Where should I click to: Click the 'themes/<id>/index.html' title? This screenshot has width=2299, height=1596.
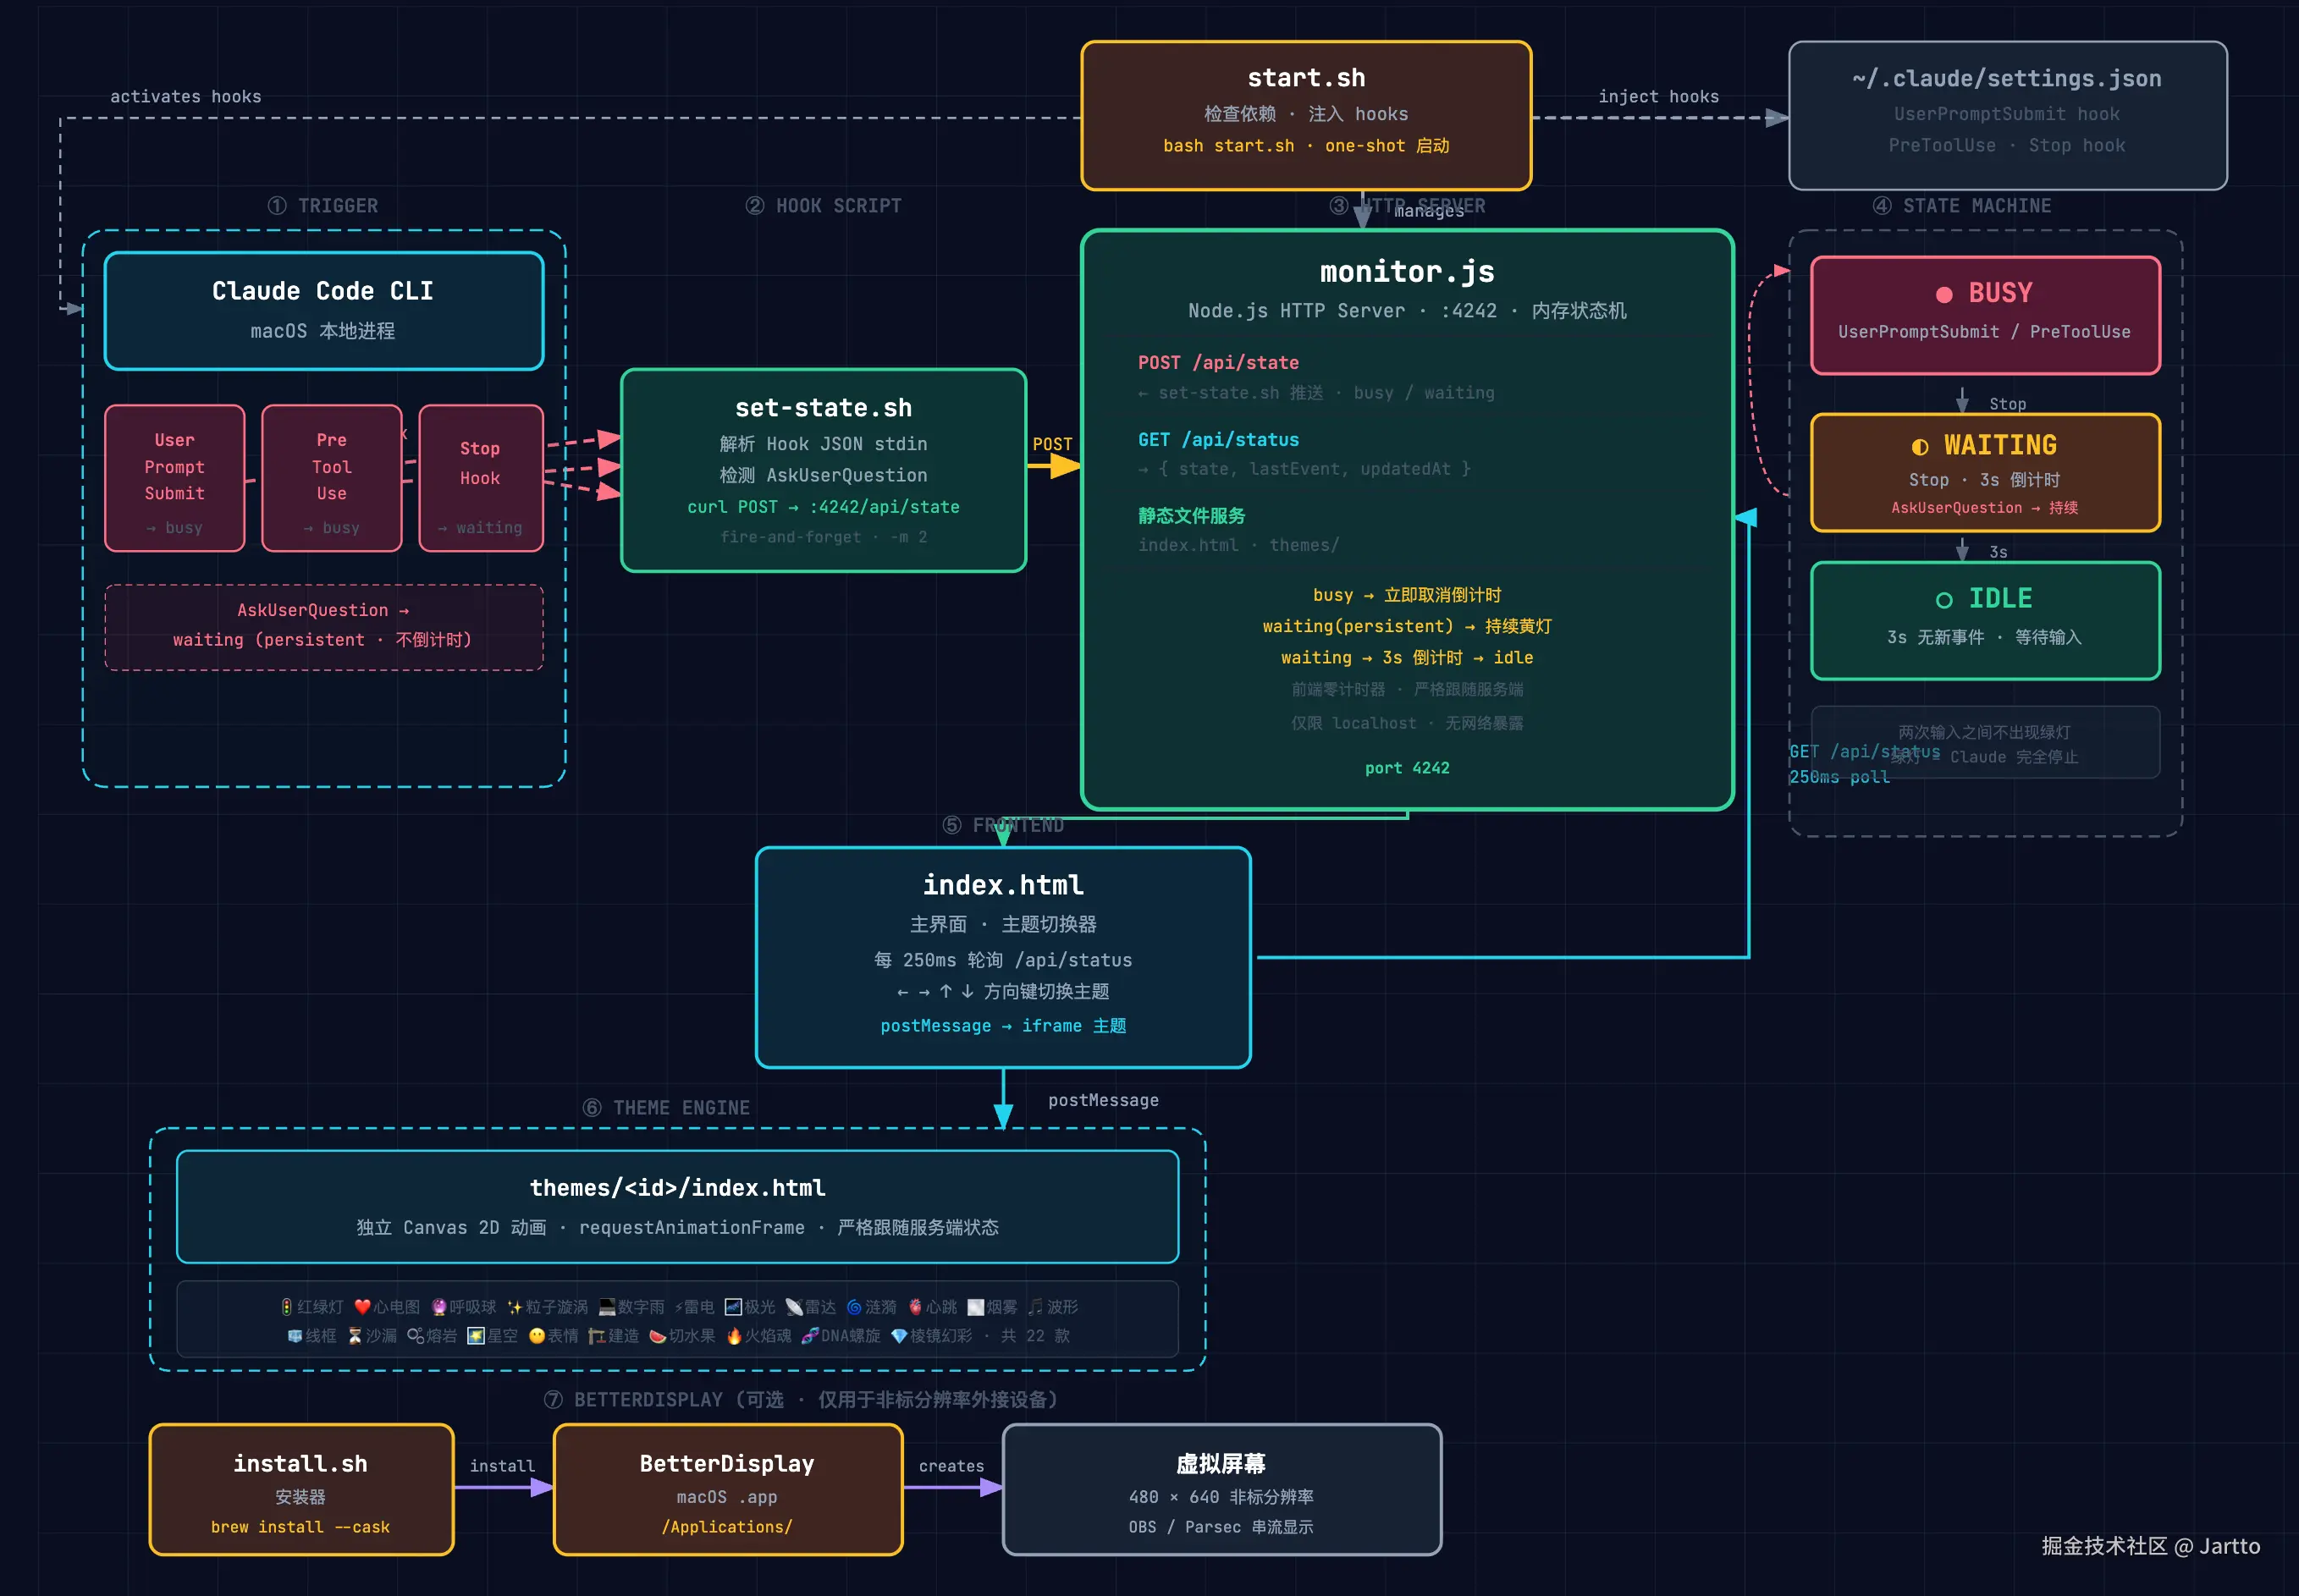pos(677,1188)
